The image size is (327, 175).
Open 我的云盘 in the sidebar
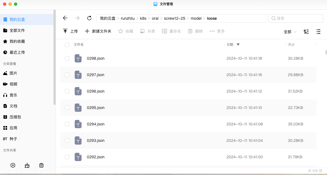click(x=27, y=19)
